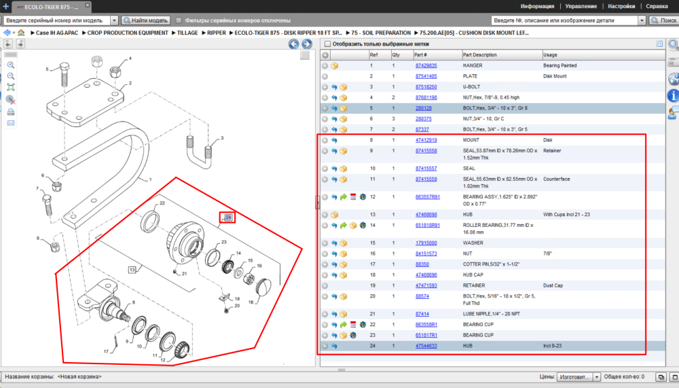Screen dimensions: 679x388
Task: Open the Настройки menu
Action: pos(621,7)
